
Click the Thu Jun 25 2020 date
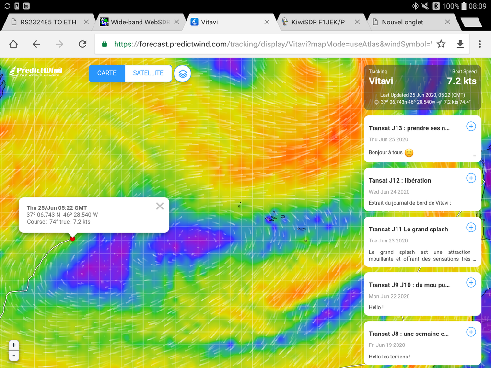[x=388, y=139]
